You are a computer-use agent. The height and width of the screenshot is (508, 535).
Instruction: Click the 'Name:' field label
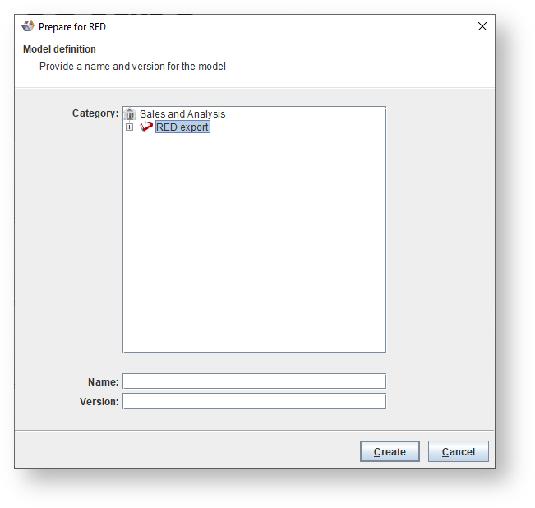coord(103,381)
